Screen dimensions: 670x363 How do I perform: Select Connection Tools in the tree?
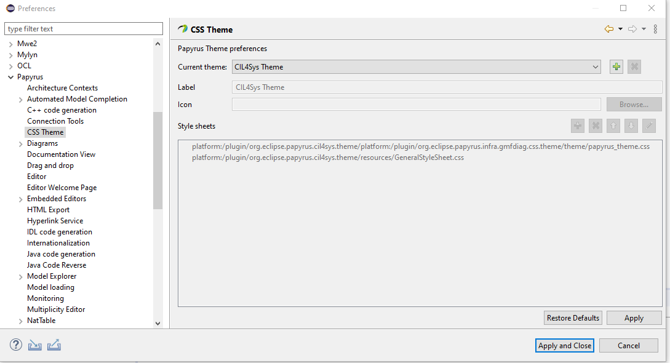[x=55, y=121]
